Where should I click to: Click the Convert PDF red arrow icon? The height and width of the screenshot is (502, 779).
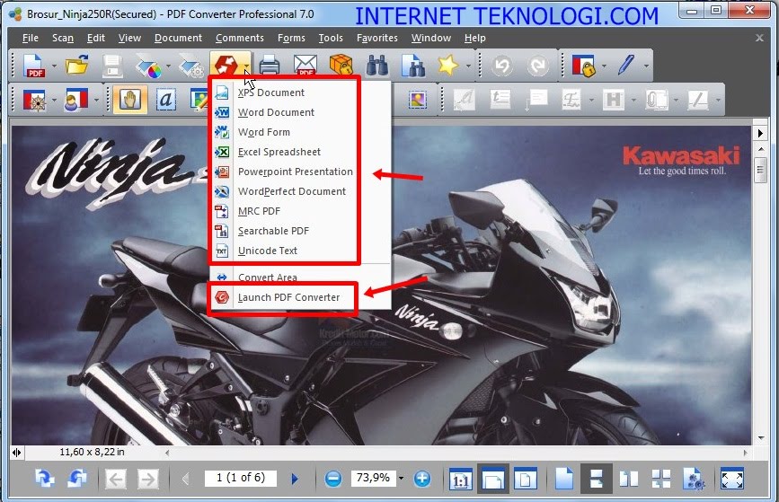226,65
